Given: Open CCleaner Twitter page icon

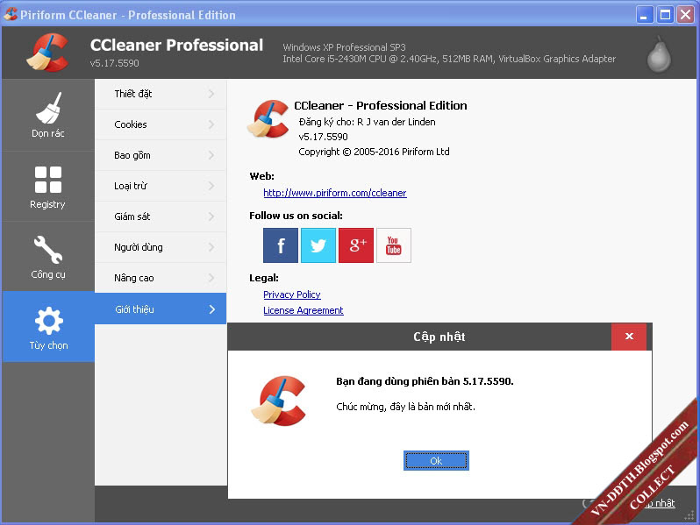Looking at the screenshot, I should pyautogui.click(x=318, y=245).
